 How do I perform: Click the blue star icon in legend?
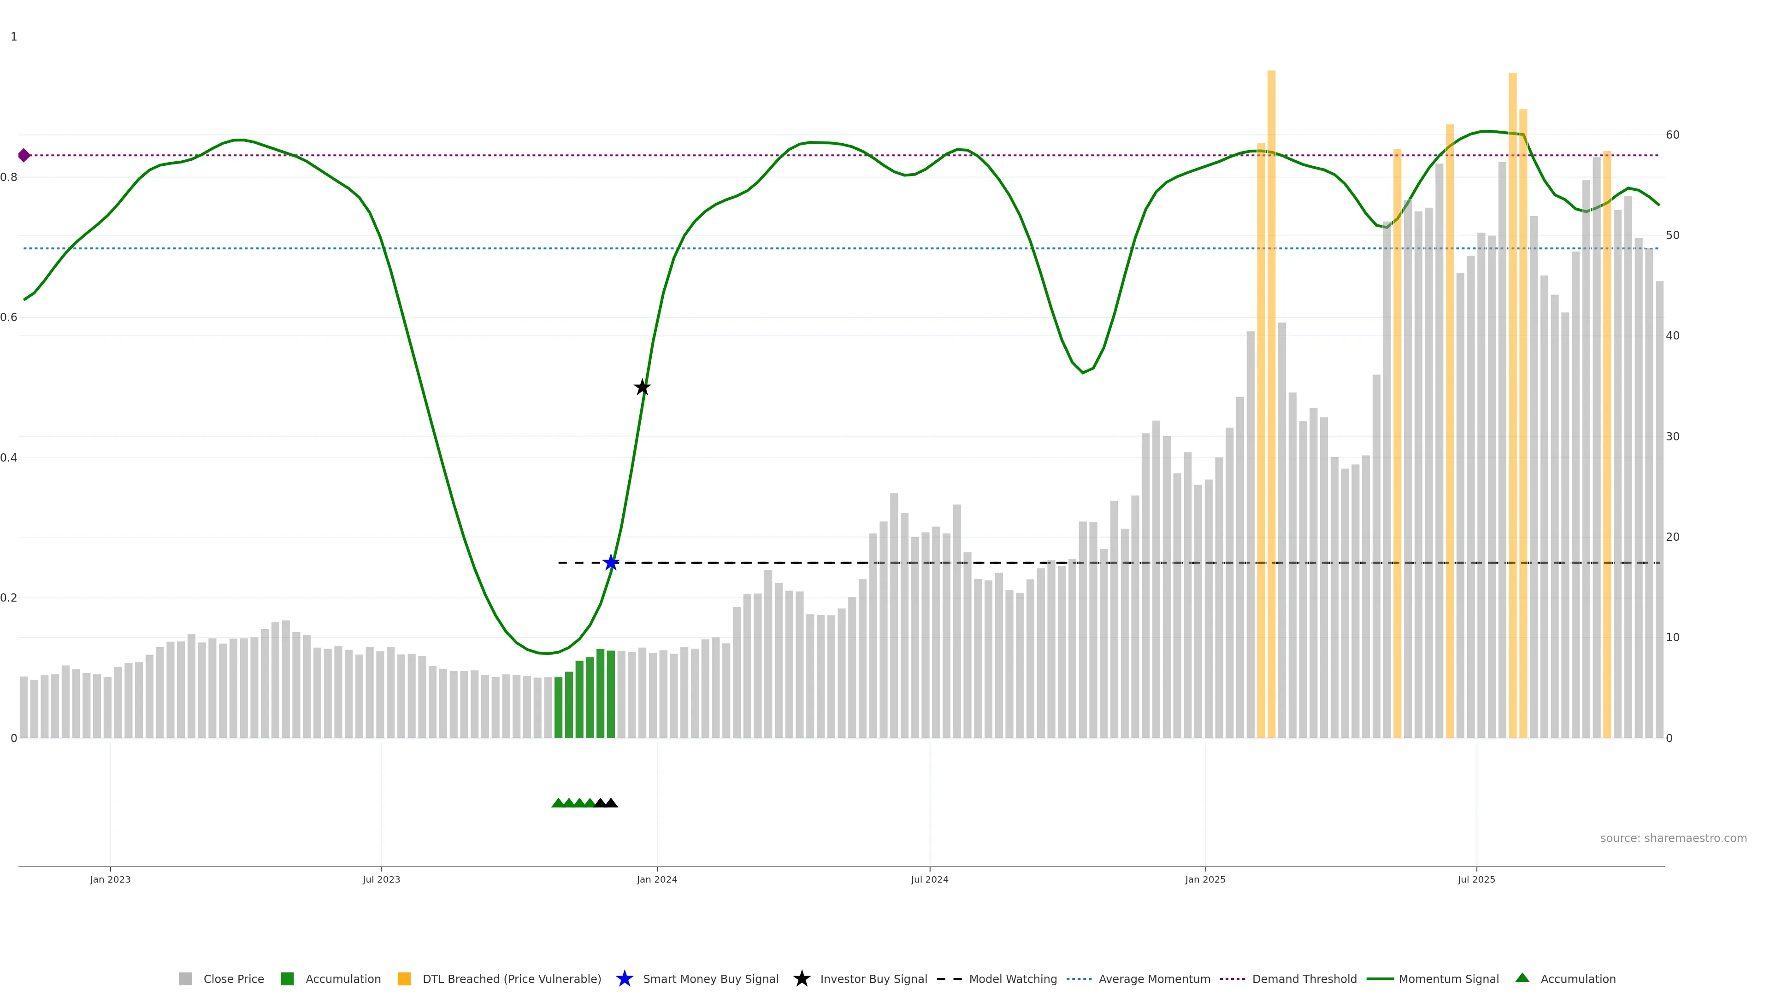pos(624,978)
